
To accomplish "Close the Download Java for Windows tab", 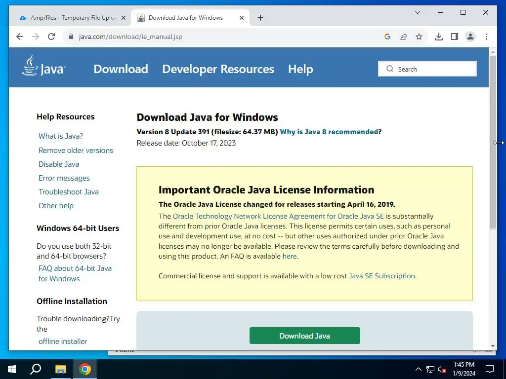I will (241, 18).
